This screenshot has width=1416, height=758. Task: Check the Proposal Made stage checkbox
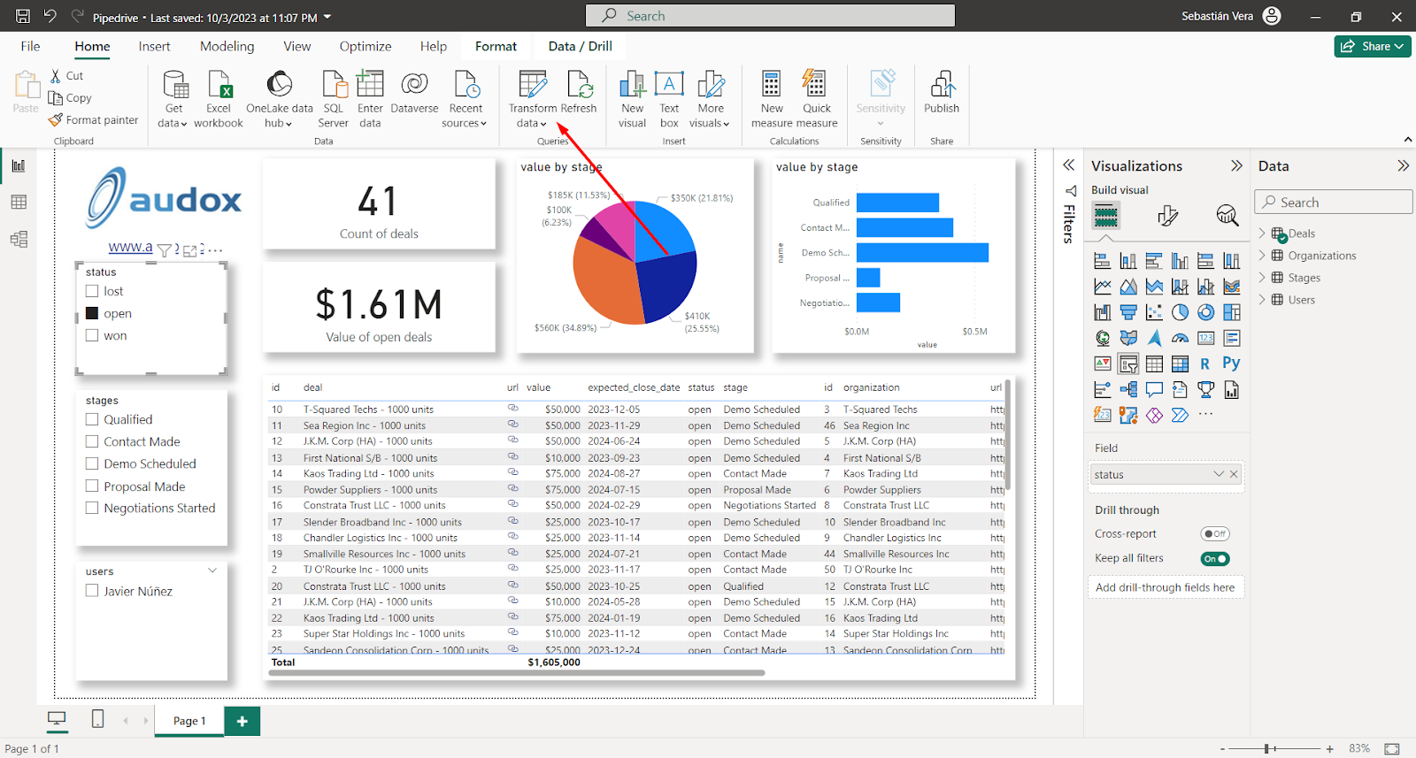tap(92, 486)
